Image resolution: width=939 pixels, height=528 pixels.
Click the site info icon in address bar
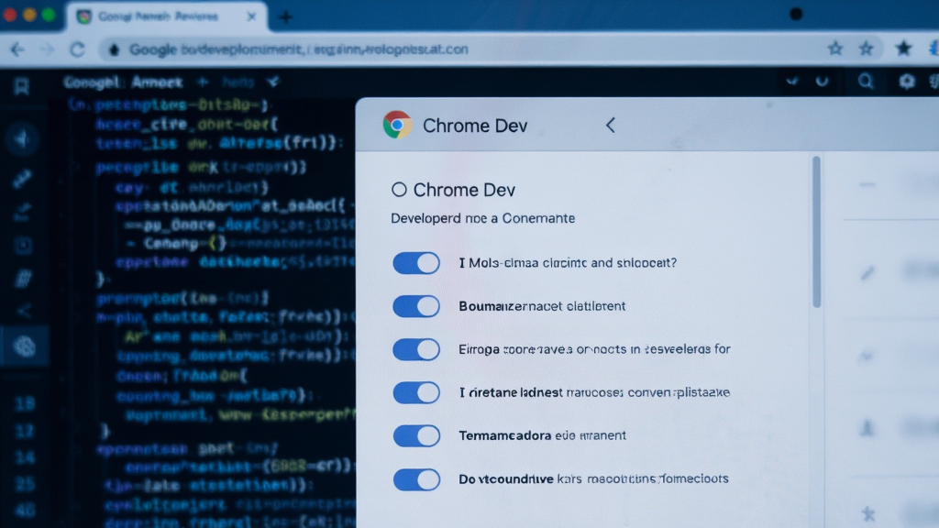[x=114, y=49]
